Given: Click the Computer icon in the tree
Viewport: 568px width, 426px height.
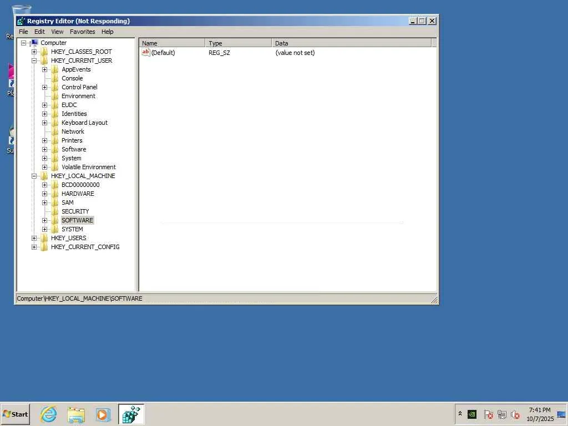Looking at the screenshot, I should pos(34,43).
